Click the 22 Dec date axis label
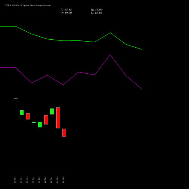 (x=45, y=180)
